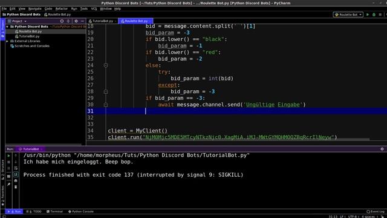Open the Event Log
Image resolution: width=387 pixels, height=218 pixels.
[x=376, y=211]
